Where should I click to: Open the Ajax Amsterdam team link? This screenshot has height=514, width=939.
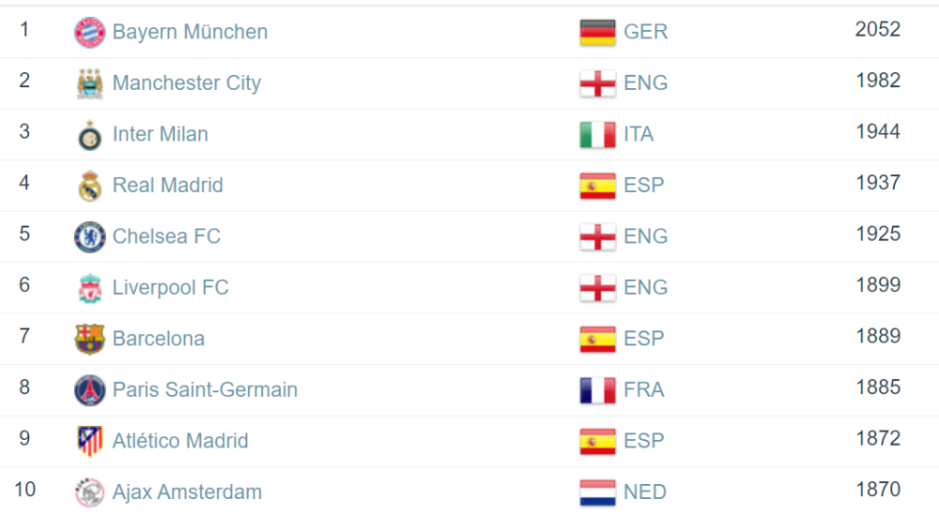click(x=187, y=491)
